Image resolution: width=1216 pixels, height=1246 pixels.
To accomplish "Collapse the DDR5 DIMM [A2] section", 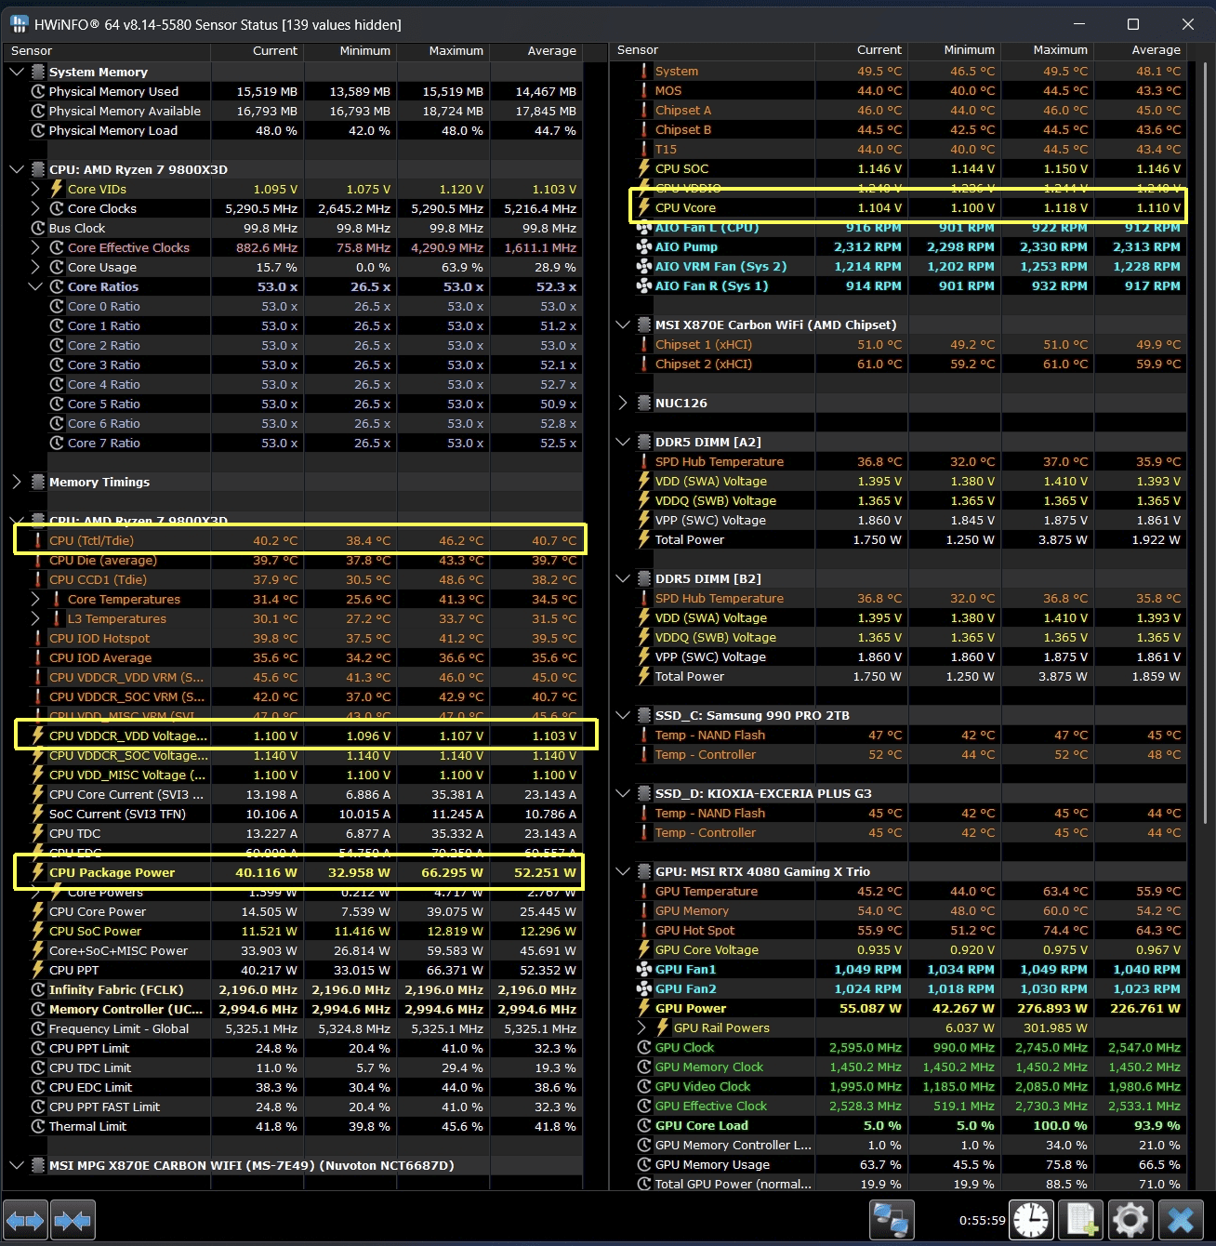I will [623, 442].
